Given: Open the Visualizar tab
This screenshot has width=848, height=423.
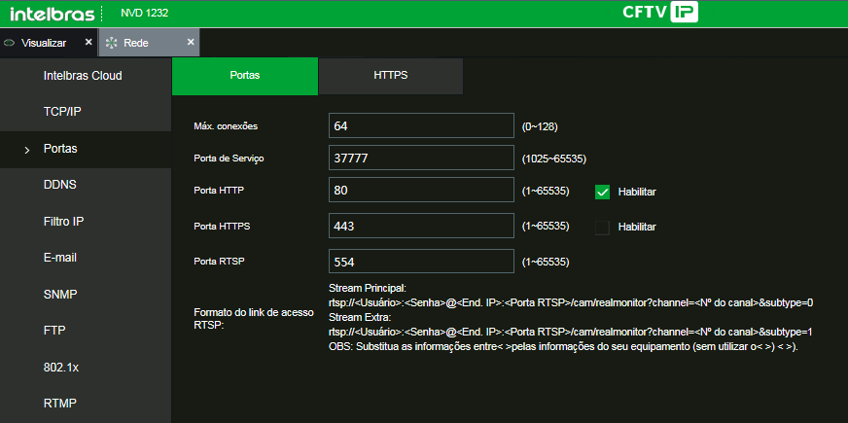Looking at the screenshot, I should tap(44, 44).
